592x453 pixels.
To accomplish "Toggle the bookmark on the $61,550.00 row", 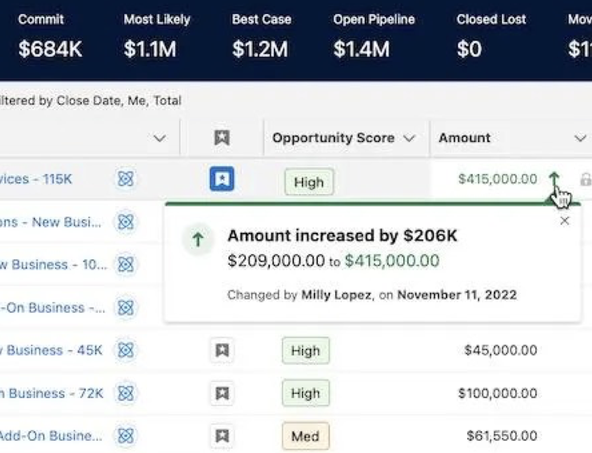I will coord(222,436).
